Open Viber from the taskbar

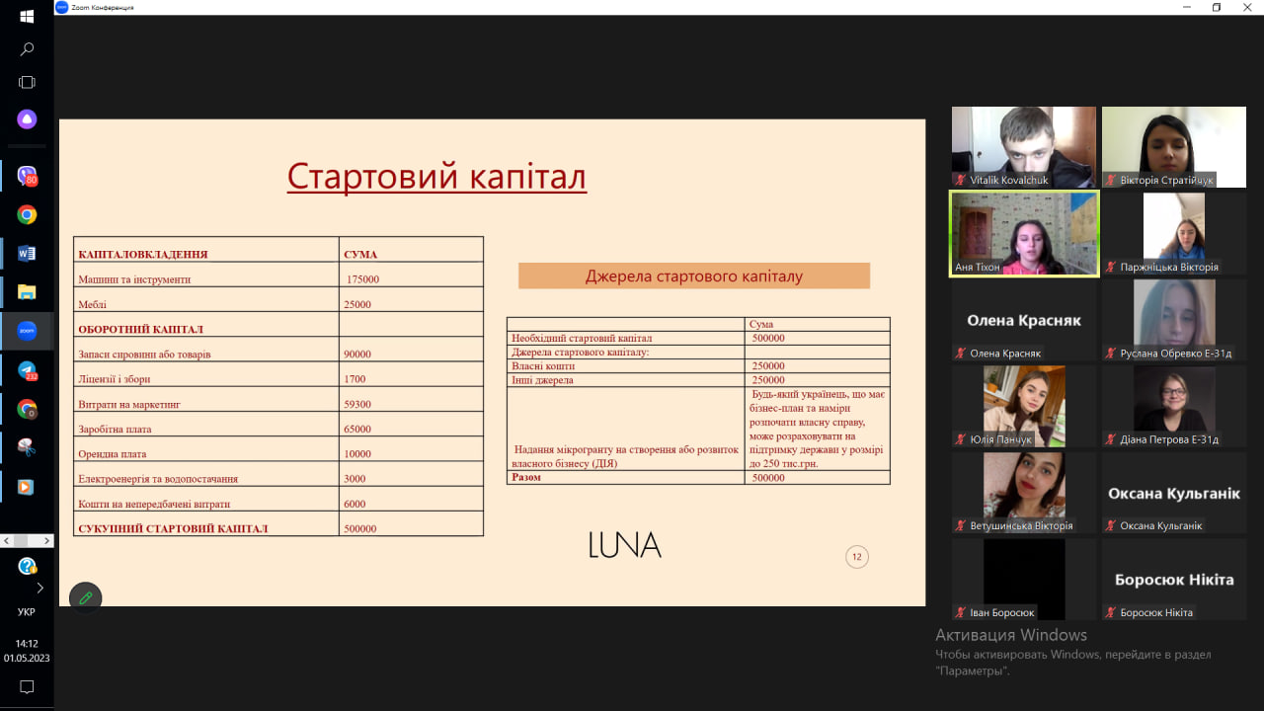pyautogui.click(x=27, y=177)
